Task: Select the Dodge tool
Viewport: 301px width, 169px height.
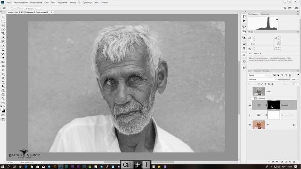Action: pos(3,74)
